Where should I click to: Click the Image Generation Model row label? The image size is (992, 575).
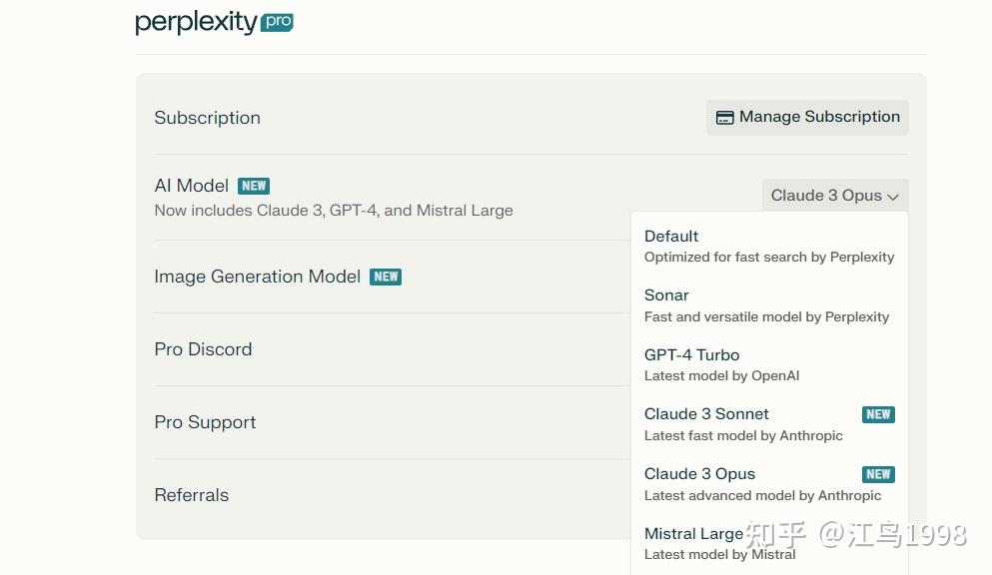coord(257,277)
